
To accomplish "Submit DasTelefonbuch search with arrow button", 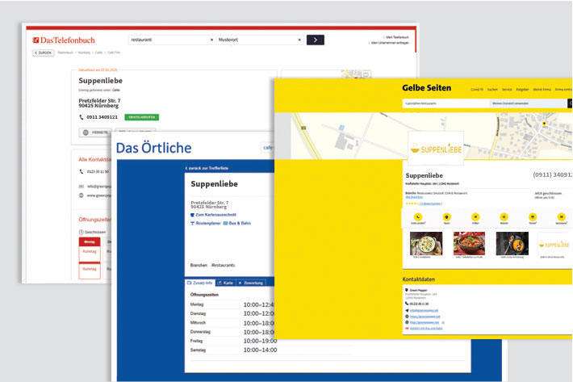I will 315,40.
